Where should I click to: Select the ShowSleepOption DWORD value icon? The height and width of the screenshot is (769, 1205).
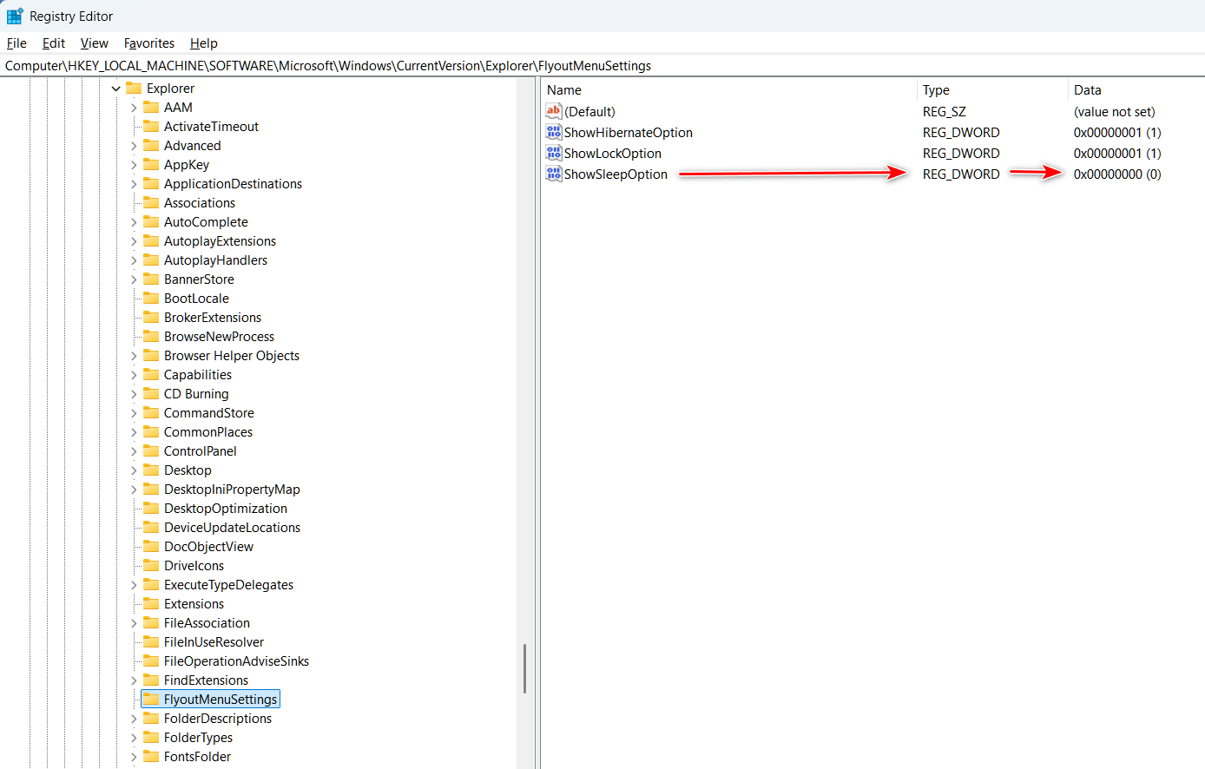[x=553, y=174]
